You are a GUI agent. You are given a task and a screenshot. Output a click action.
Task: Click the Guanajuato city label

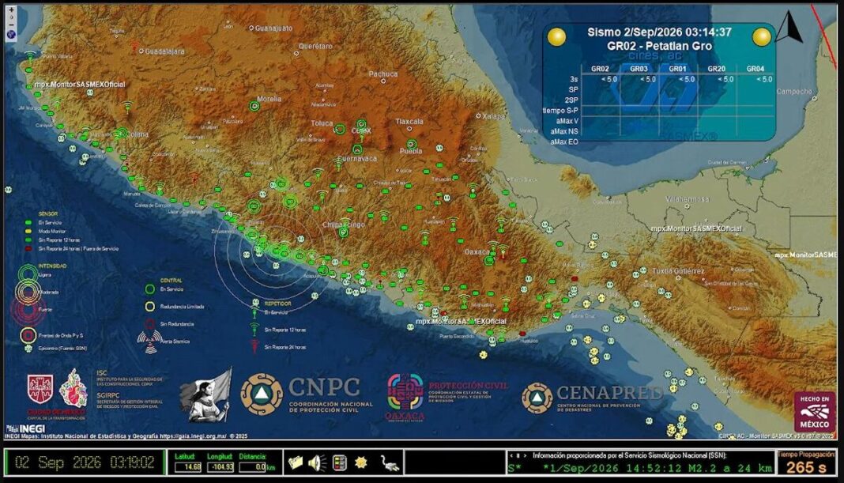[273, 28]
